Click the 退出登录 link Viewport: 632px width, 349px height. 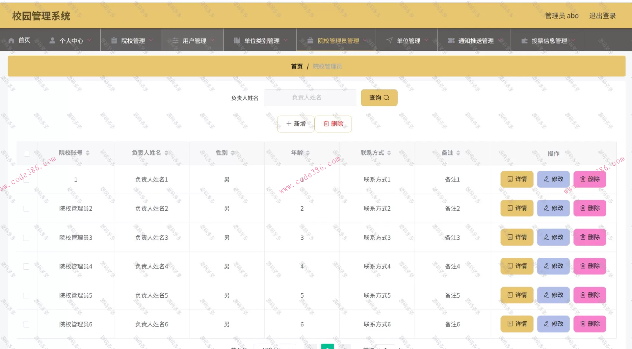(x=603, y=15)
